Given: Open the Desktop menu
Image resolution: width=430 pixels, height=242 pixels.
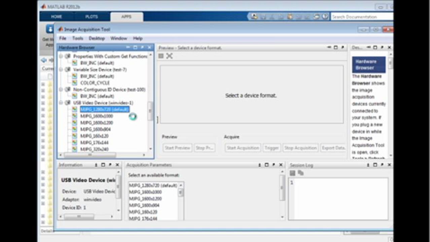Looking at the screenshot, I should point(97,38).
